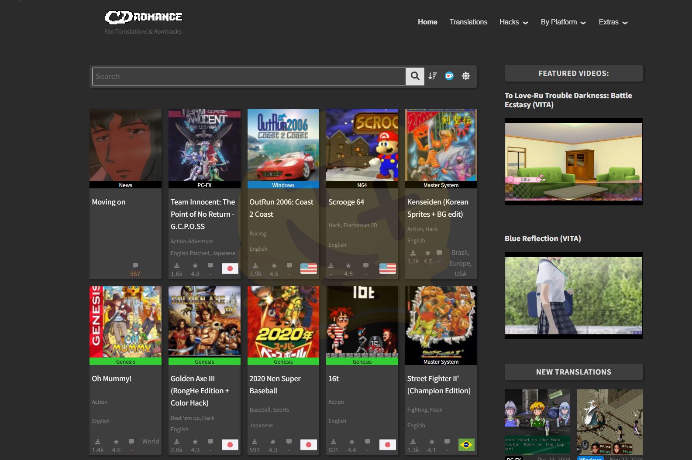Open the Translations menu item

(x=468, y=22)
